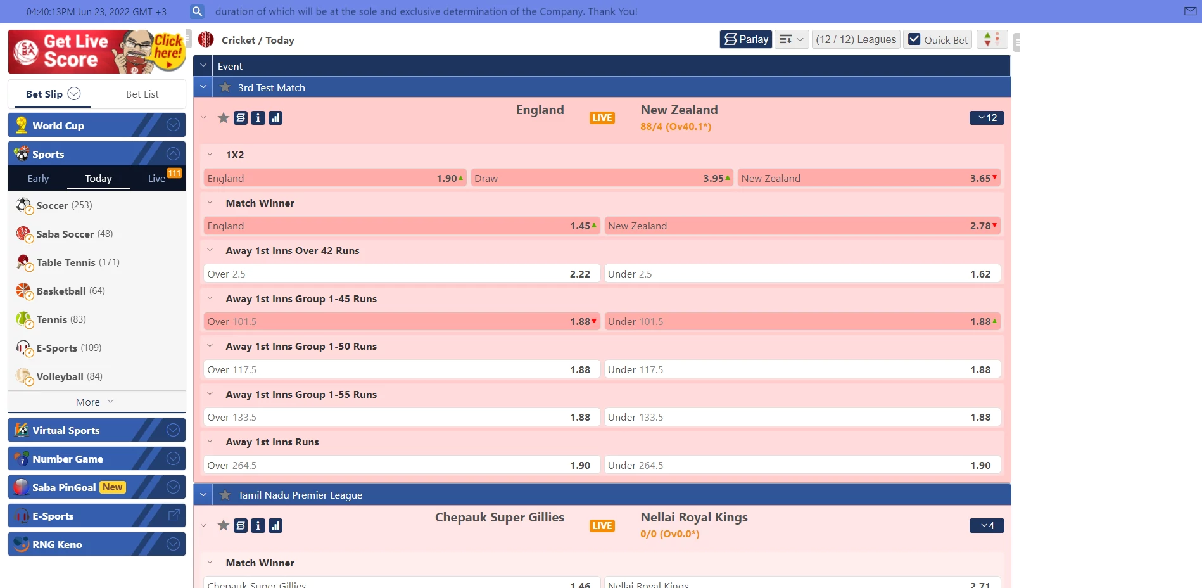Screen dimensions: 1202x588
Task: Add England match to favorites star
Action: point(223,118)
